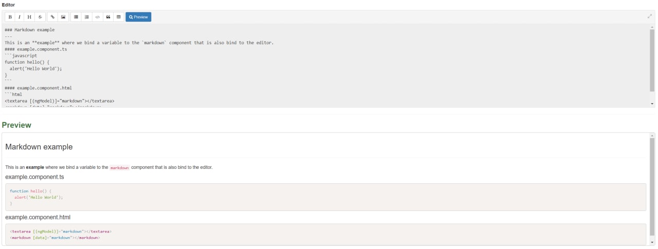
Task: Add a bulleted unordered list
Action: pyautogui.click(x=76, y=17)
